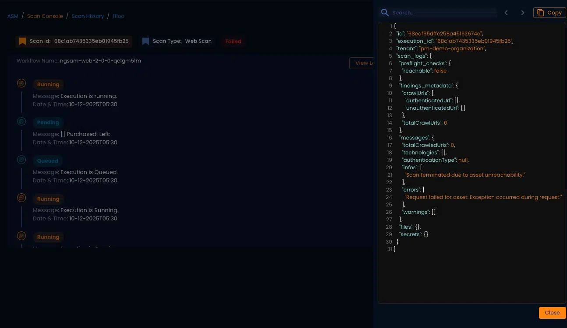Click the timeline icon of the topmost Running step

click(21, 83)
